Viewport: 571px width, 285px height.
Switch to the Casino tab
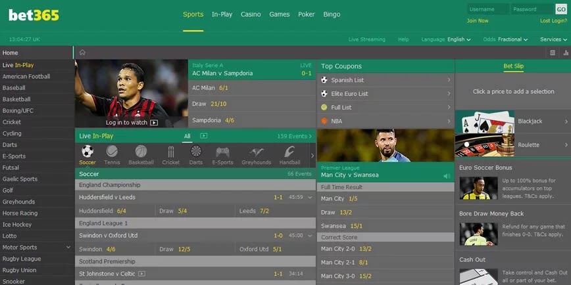(x=251, y=14)
